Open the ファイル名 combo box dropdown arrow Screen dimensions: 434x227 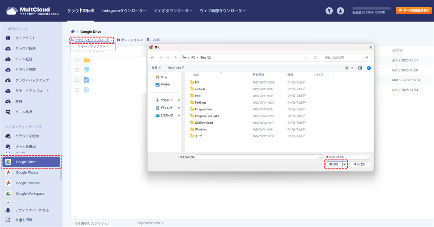[x=320, y=157]
